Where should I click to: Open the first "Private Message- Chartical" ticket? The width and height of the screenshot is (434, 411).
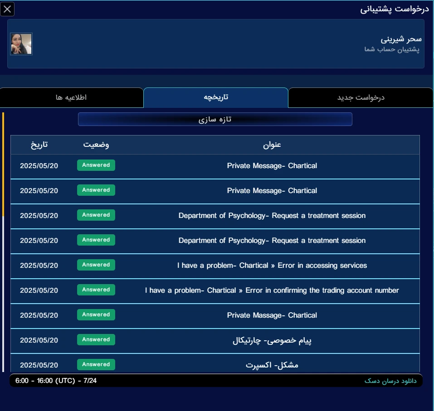tap(272, 166)
